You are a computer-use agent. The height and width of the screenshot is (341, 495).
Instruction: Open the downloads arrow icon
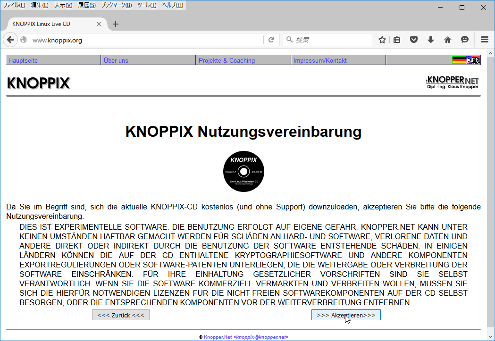pos(431,40)
